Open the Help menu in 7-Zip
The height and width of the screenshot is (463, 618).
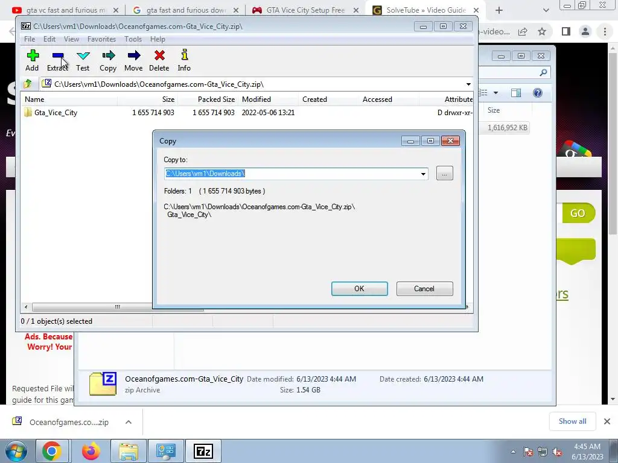[x=158, y=39]
